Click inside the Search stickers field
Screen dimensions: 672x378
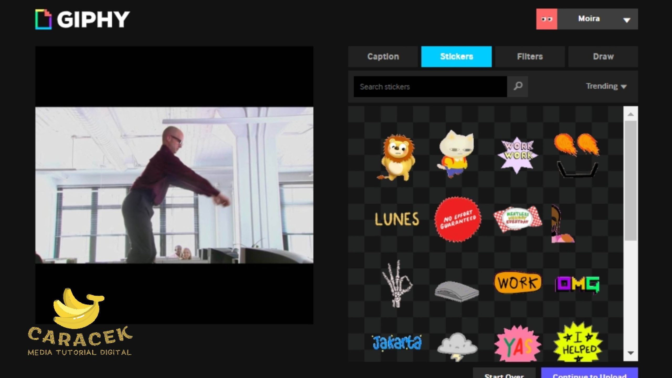430,87
